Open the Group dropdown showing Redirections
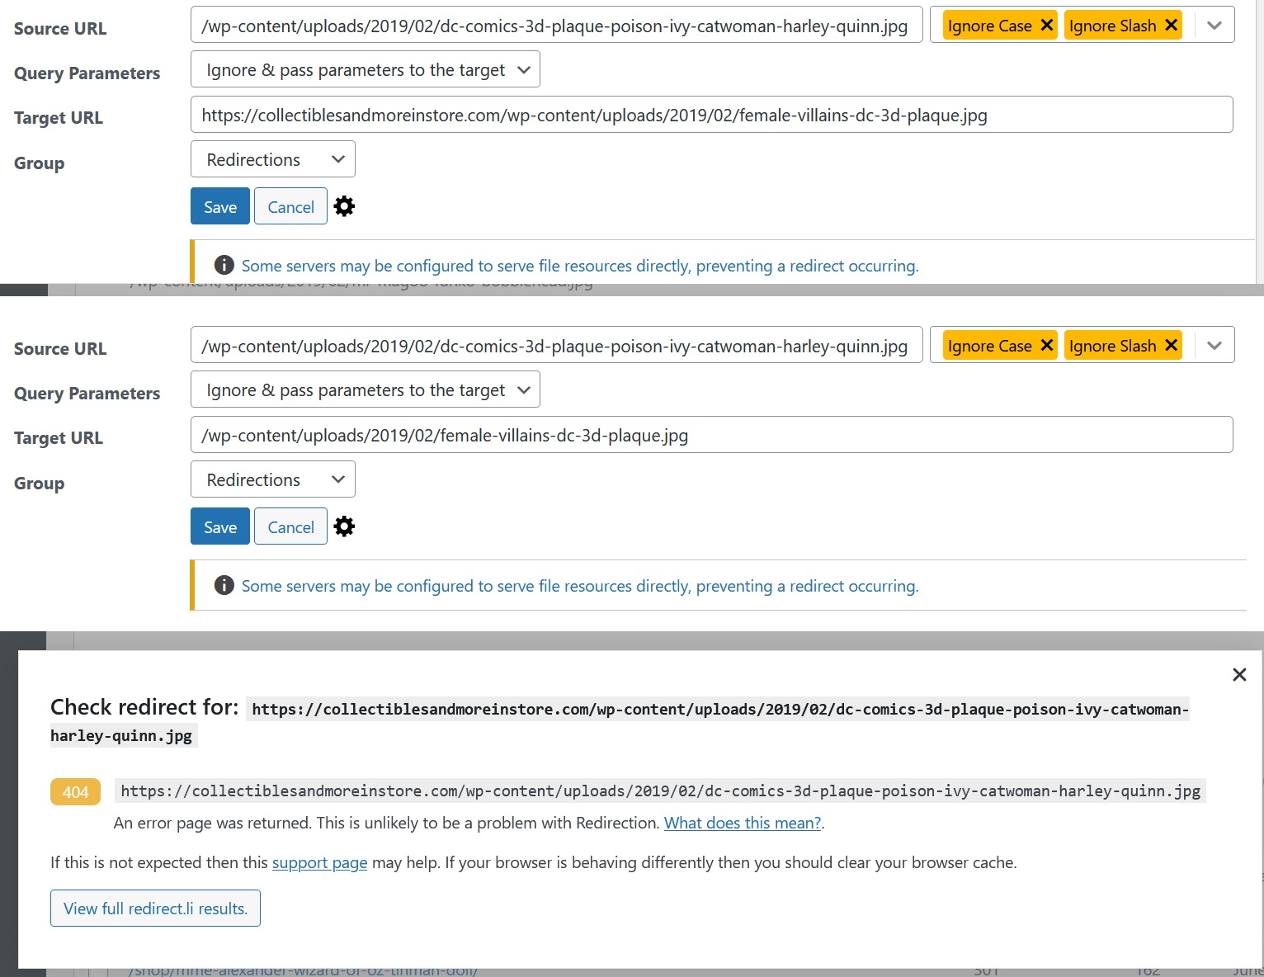This screenshot has width=1264, height=977. pyautogui.click(x=272, y=158)
